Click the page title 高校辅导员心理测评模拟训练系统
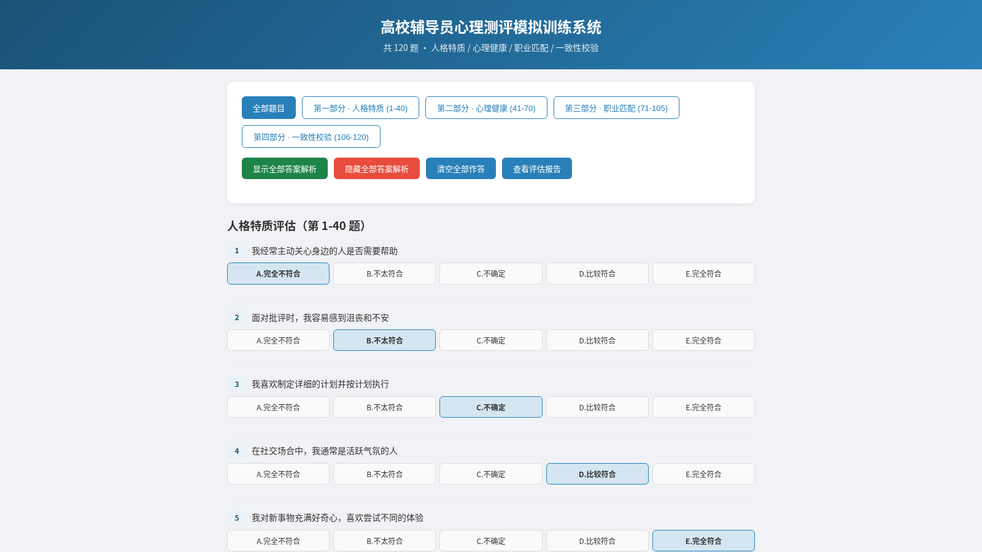 point(491,28)
